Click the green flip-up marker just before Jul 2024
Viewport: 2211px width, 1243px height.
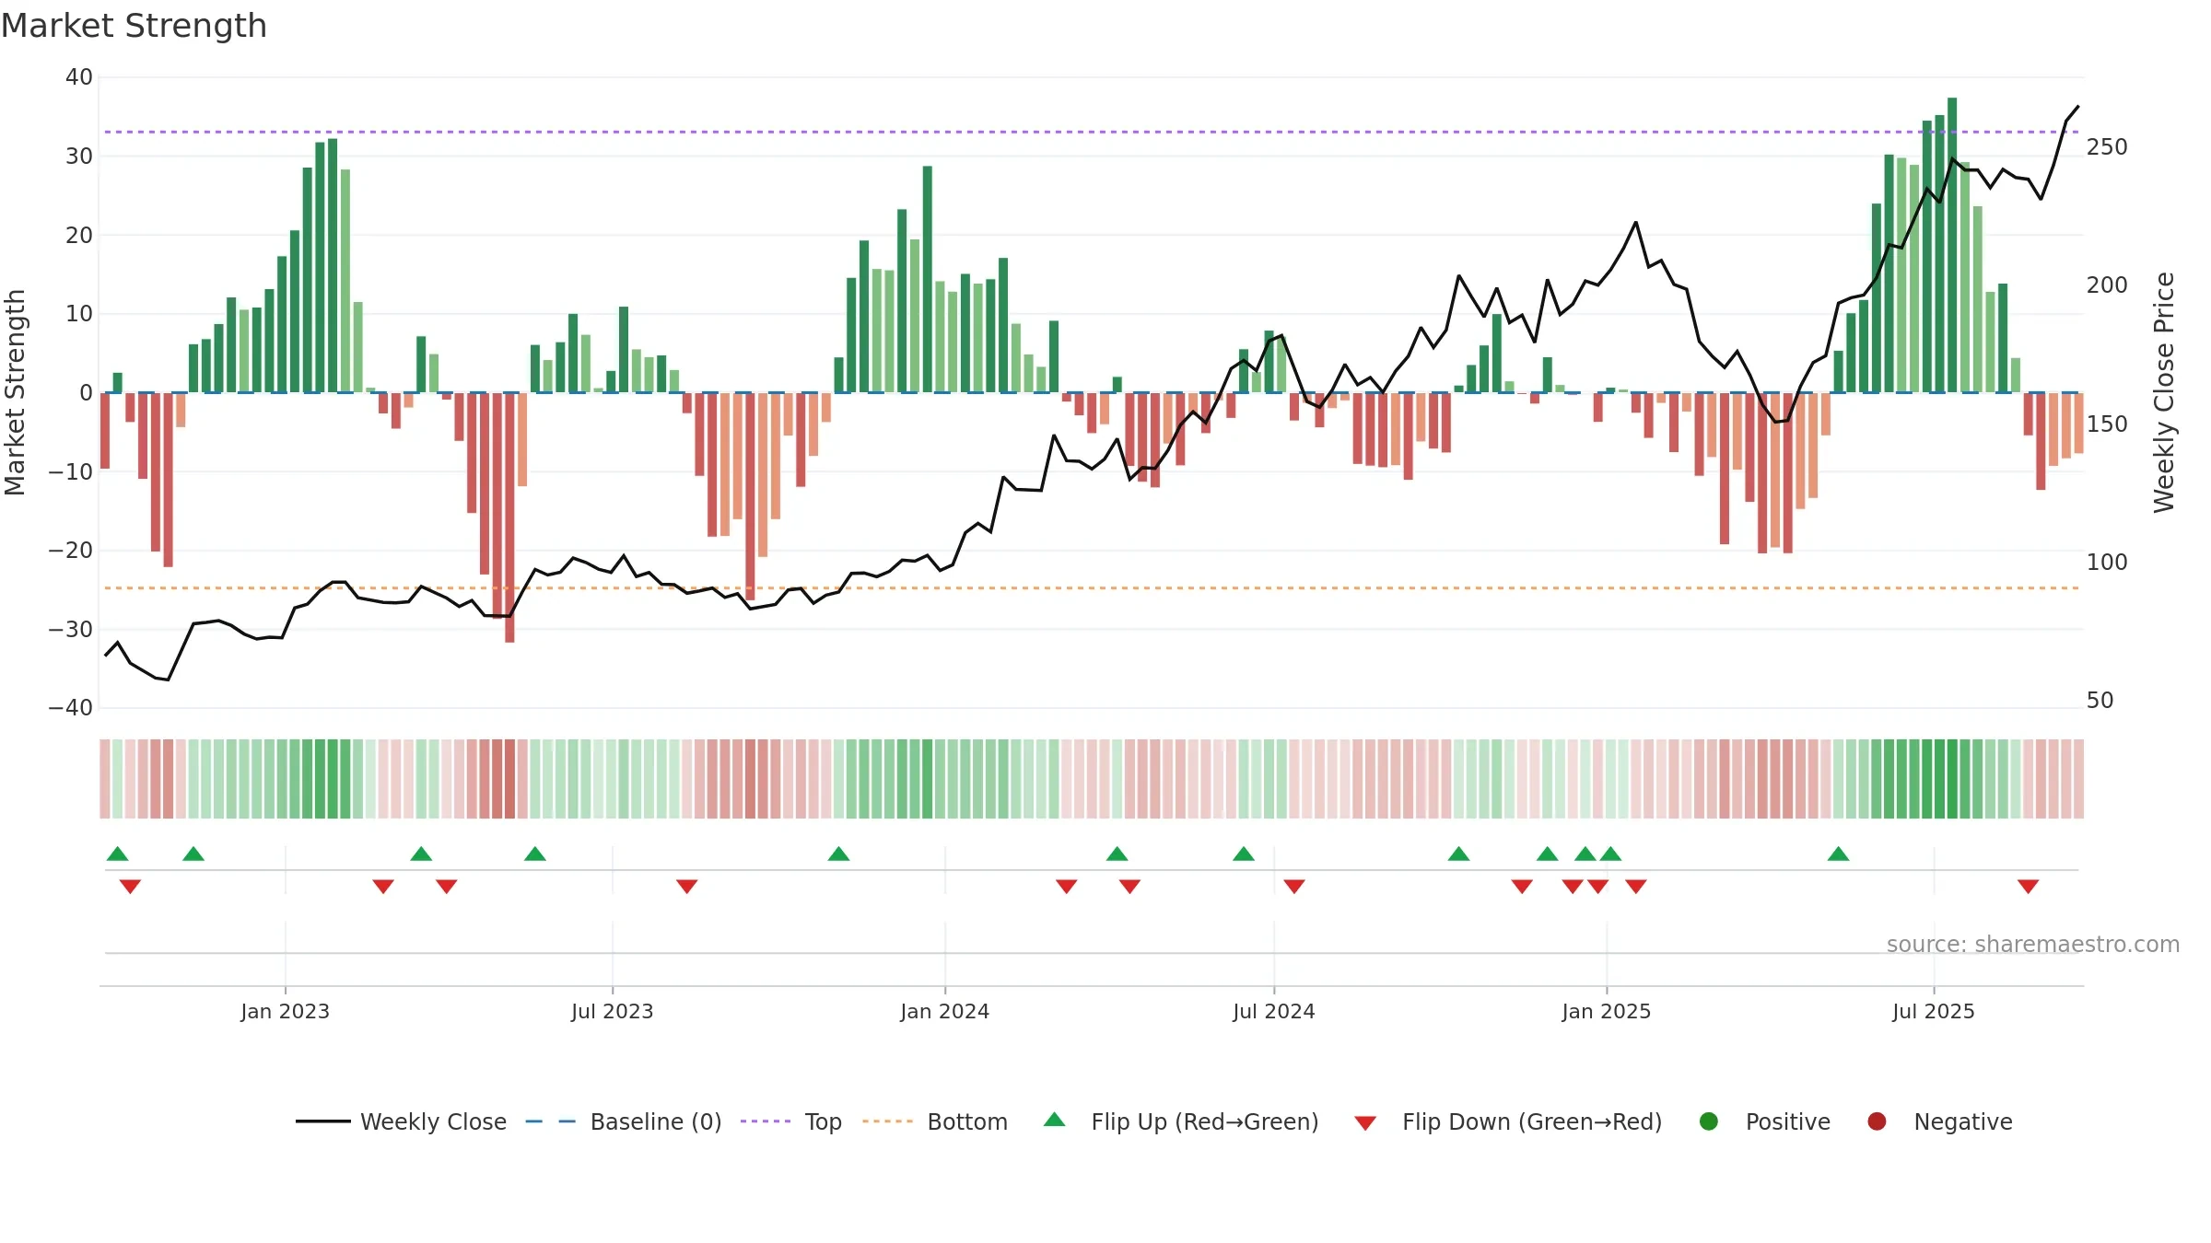(x=1244, y=854)
